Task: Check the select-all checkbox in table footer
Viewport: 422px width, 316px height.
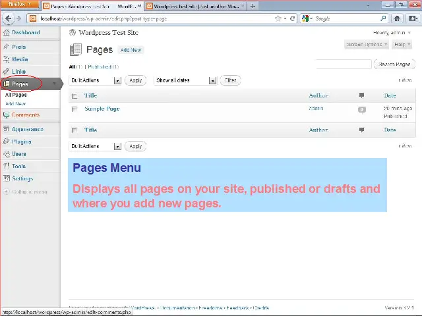Action: click(x=75, y=130)
